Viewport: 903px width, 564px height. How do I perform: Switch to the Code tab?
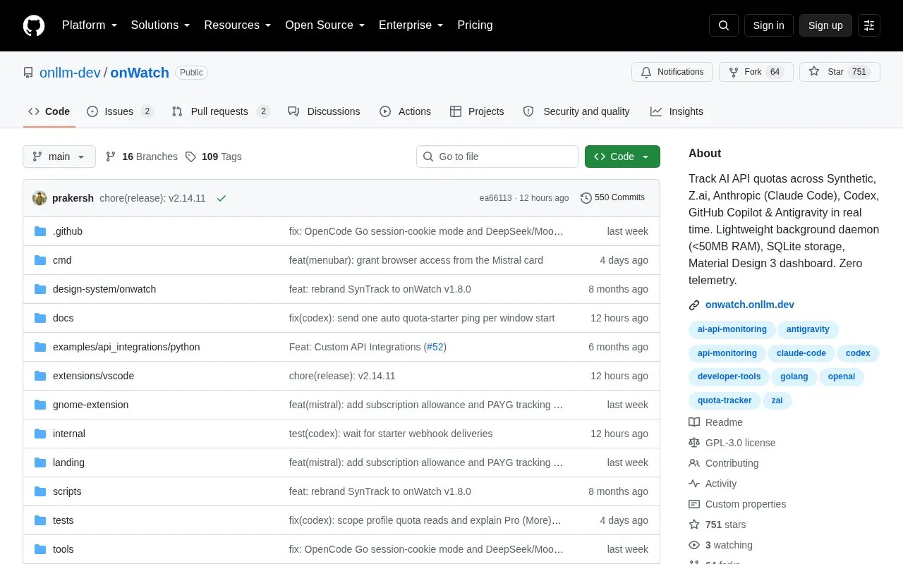click(49, 111)
